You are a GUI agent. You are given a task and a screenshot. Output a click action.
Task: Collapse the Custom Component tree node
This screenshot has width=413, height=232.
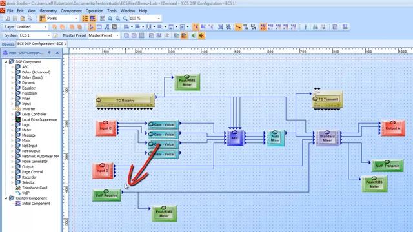click(x=6, y=198)
